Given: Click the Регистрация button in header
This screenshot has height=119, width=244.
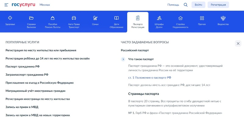Looking at the screenshot, I should click(x=218, y=5).
